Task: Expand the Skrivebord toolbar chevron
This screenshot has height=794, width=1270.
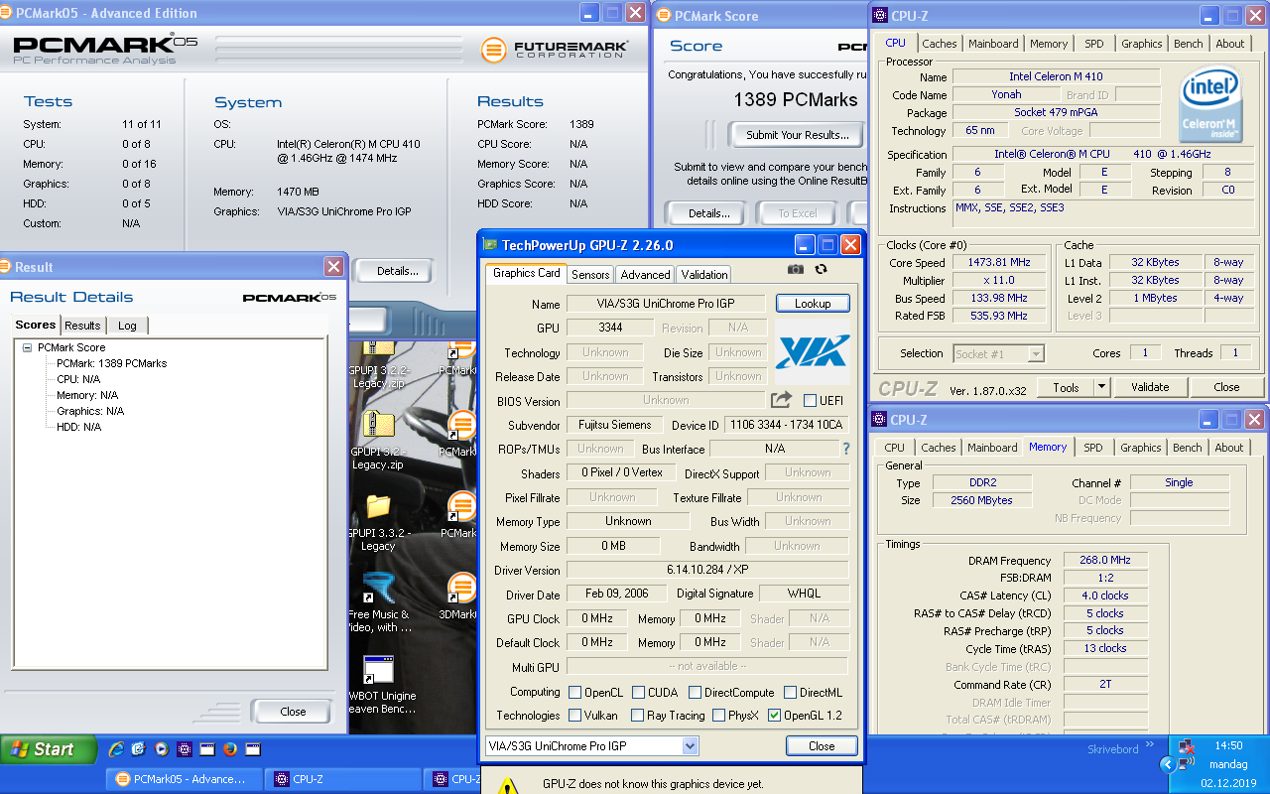Action: (1150, 743)
